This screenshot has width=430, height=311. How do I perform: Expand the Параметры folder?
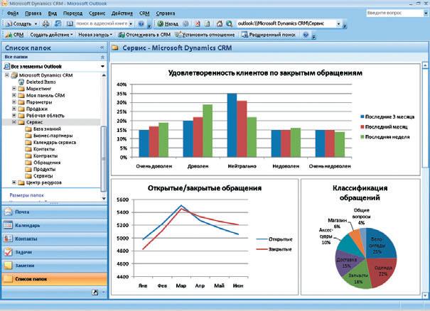point(14,102)
